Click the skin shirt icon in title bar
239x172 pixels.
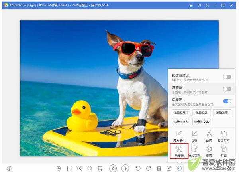(x=199, y=6)
